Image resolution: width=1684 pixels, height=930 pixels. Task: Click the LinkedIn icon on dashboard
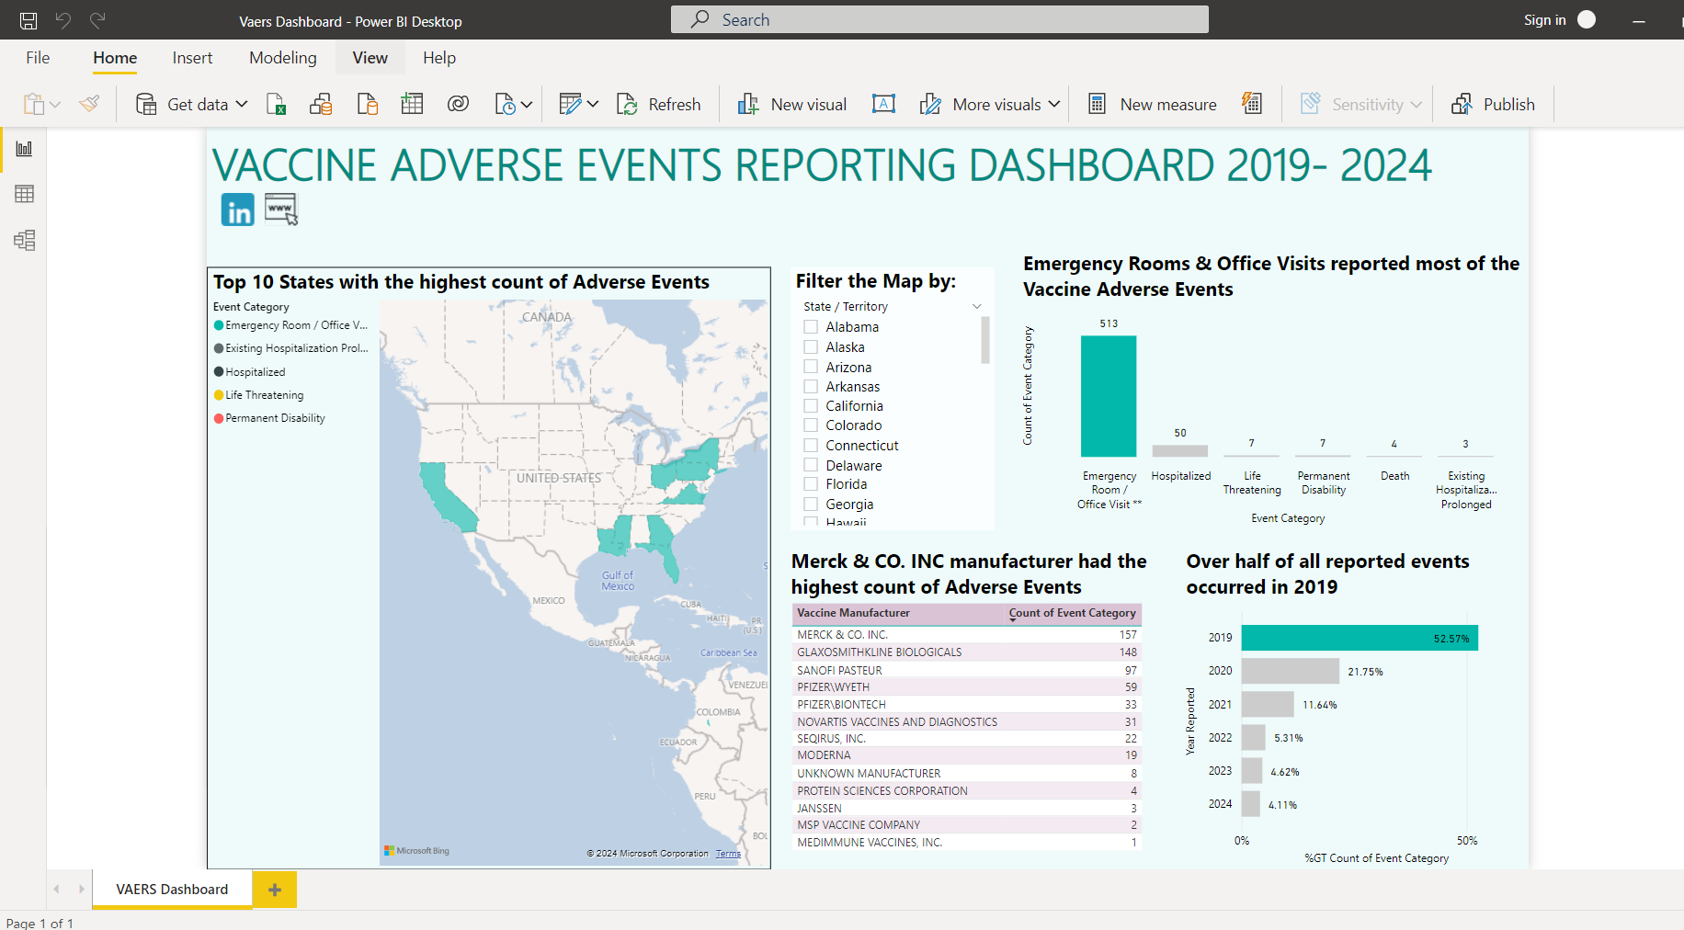tap(237, 210)
